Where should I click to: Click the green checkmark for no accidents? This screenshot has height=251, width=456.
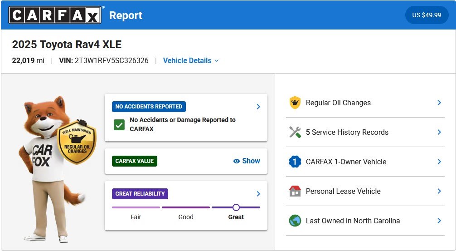[x=119, y=125]
